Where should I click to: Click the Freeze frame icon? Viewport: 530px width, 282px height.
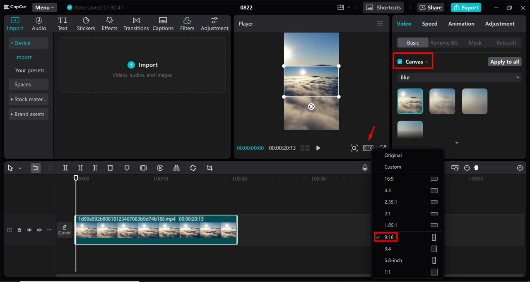click(143, 168)
